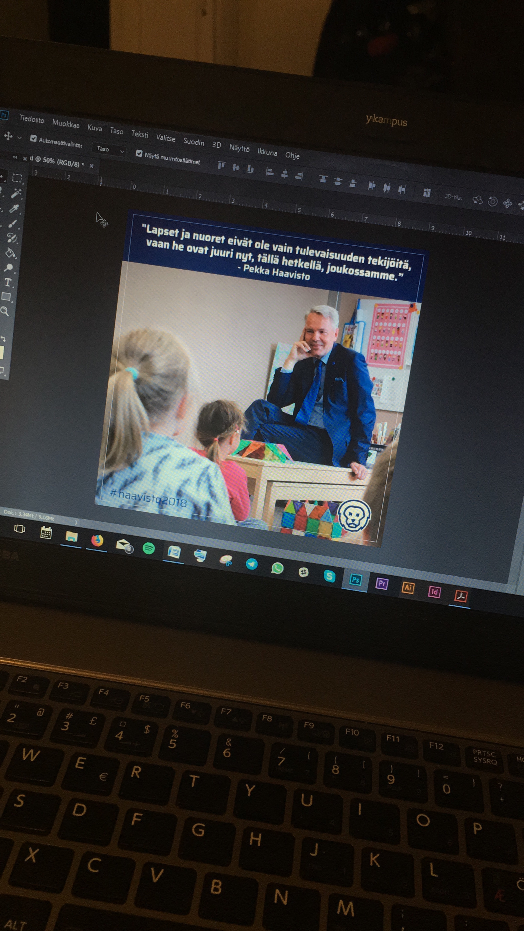Select the Rectangle shape tool
Screen dimensions: 524x931
[x=6, y=297]
